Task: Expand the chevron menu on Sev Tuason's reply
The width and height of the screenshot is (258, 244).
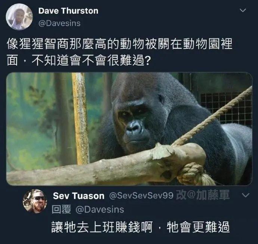Action: tap(246, 195)
